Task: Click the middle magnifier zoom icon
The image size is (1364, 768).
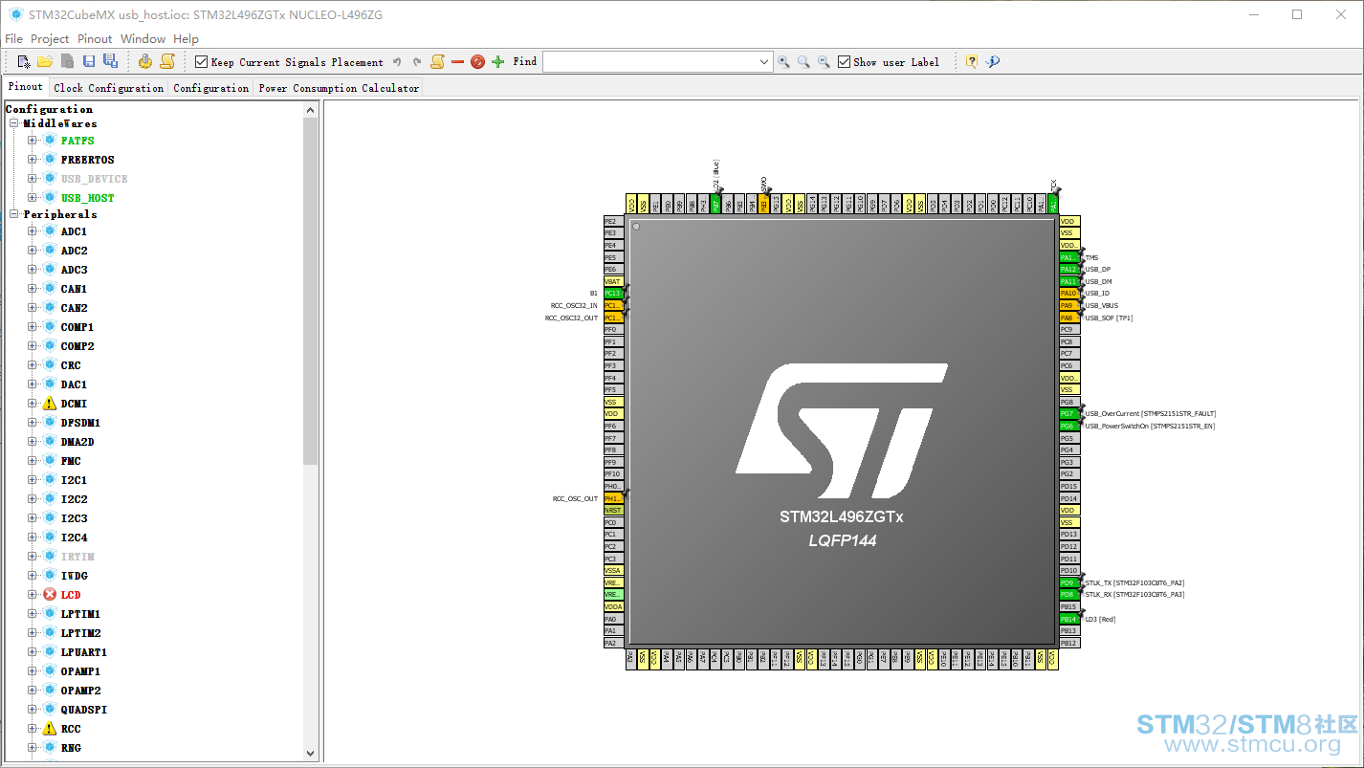Action: pyautogui.click(x=803, y=62)
